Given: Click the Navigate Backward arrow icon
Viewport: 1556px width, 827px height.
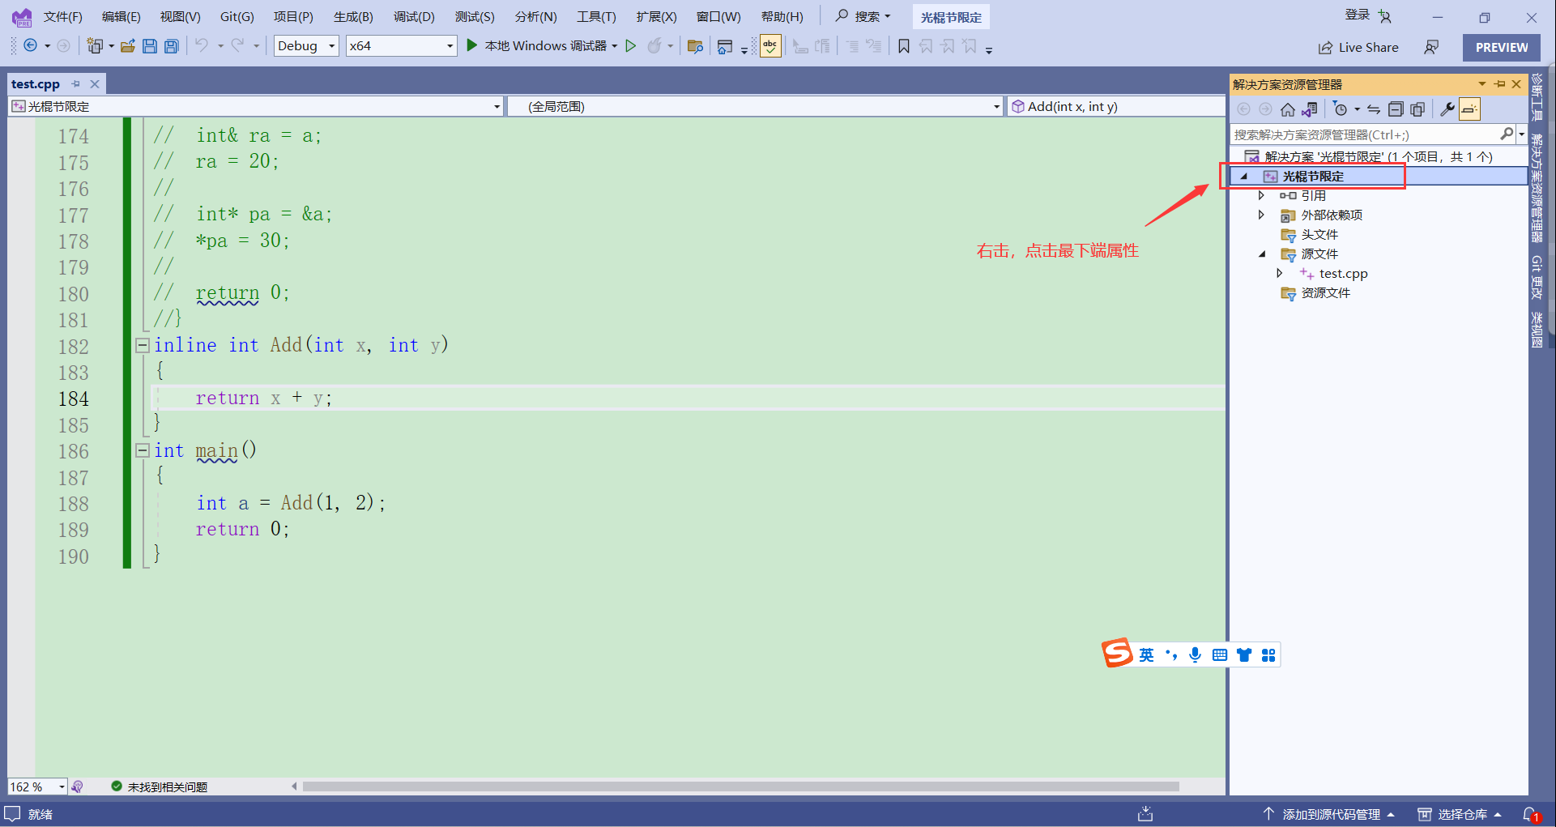Looking at the screenshot, I should coord(30,46).
